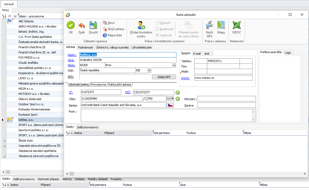Apply changes with the Použít disk icon
Viewport: 309px width, 190px height.
93,25
